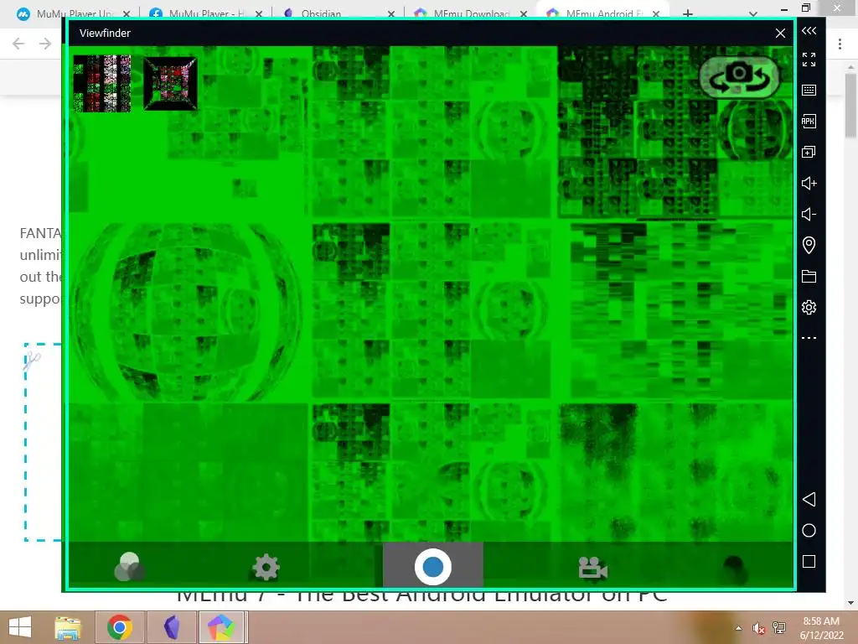Close the Viewfinder window

(x=780, y=34)
